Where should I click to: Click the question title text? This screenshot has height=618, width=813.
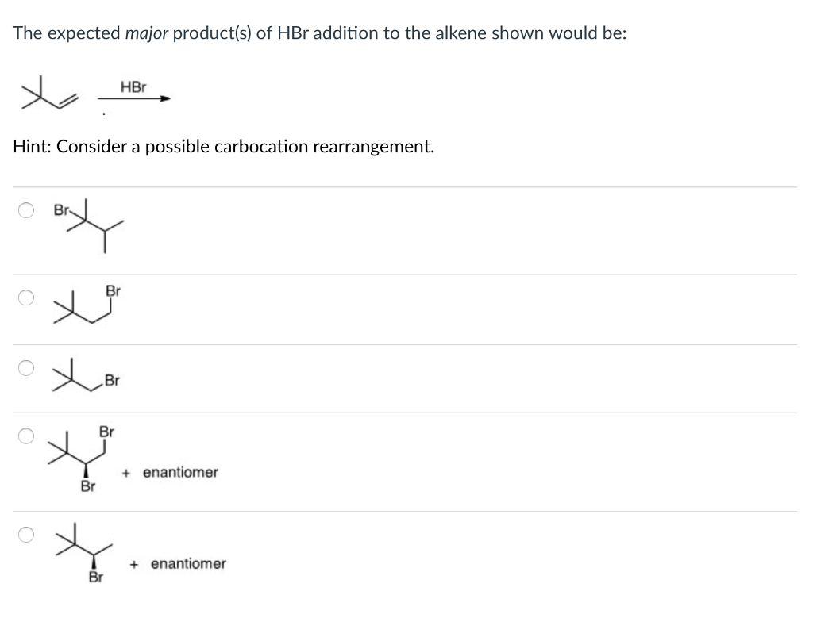tap(319, 33)
